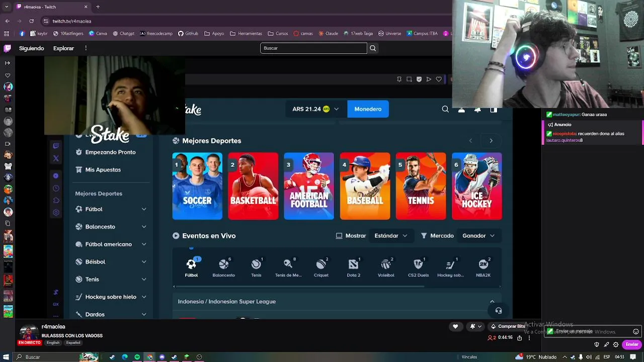Click the Comprar Bits button
The image size is (644, 362).
[508, 326]
